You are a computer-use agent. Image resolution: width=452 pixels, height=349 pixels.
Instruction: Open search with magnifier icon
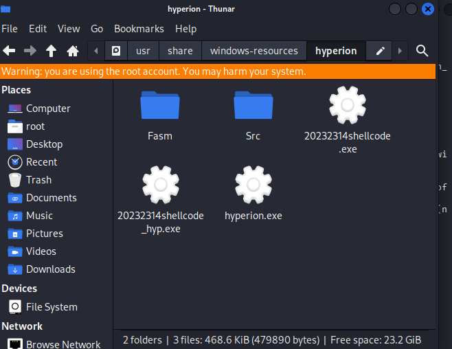pos(422,51)
